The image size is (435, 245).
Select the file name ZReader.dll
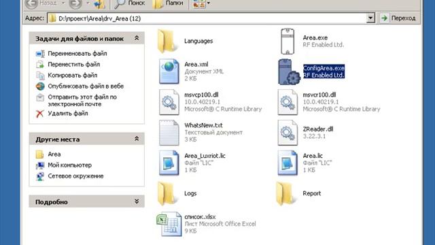318,129
